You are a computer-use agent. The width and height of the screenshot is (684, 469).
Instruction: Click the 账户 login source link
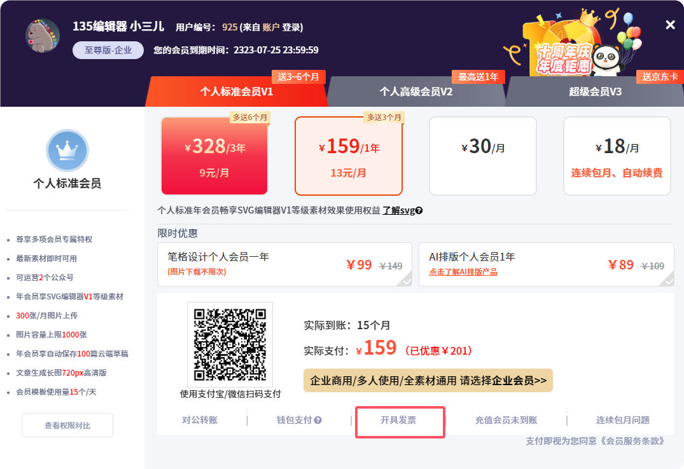pos(271,27)
